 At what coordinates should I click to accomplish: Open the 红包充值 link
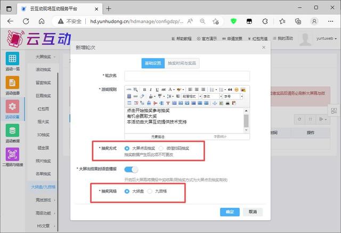258,39
